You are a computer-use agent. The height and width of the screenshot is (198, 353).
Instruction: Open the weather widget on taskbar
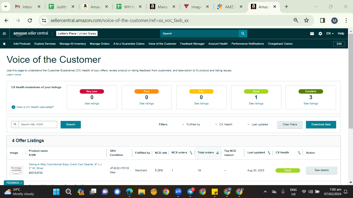pos(19,192)
